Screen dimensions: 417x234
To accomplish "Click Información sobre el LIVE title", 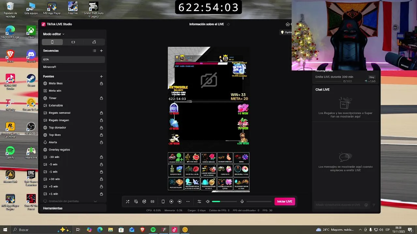I will point(207,24).
